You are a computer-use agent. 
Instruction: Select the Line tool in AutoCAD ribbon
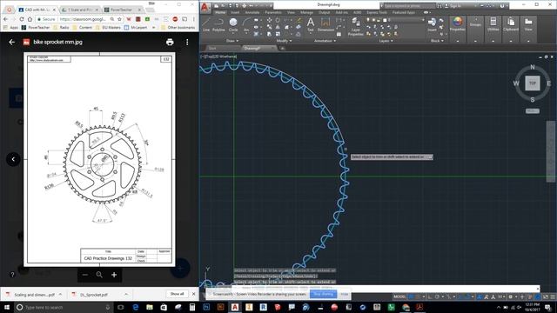[x=206, y=25]
